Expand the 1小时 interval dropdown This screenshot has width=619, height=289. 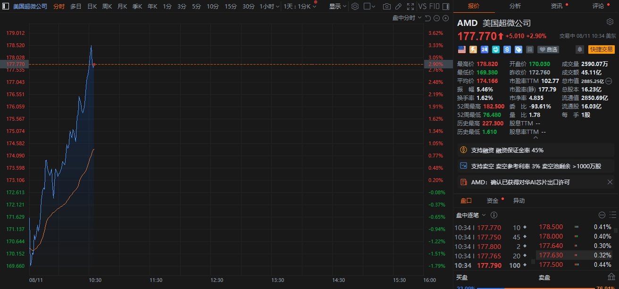tap(269, 7)
